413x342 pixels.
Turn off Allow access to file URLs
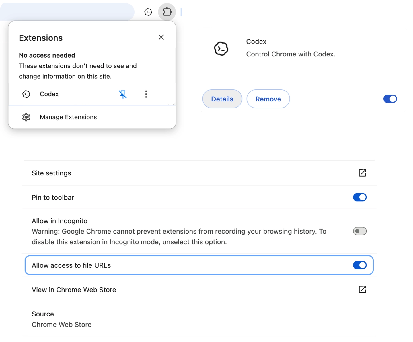[x=360, y=265]
